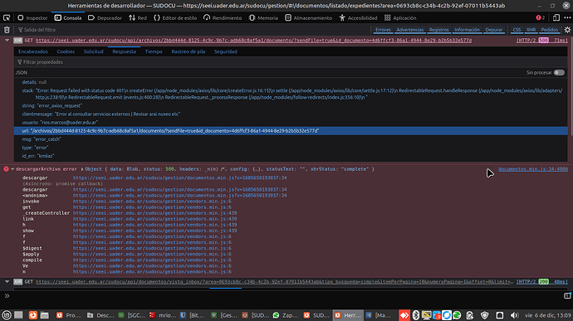This screenshot has height=321, width=573.
Task: Toggle Errores filter
Action: (x=383, y=30)
